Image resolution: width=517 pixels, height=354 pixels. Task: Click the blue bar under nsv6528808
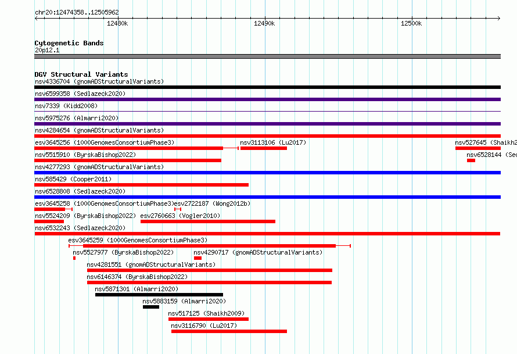point(267,197)
